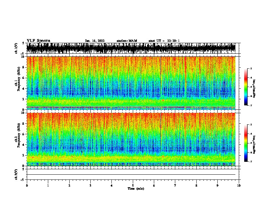Image resolution: width=269 pixels, height=208 pixels.
Task: Click the "-3" label on ch.1 color bar
Action: (250, 69)
